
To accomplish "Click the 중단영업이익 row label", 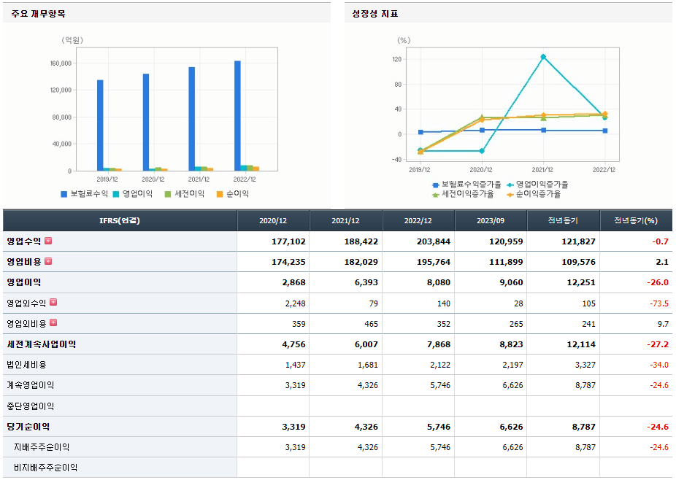I will 30,406.
